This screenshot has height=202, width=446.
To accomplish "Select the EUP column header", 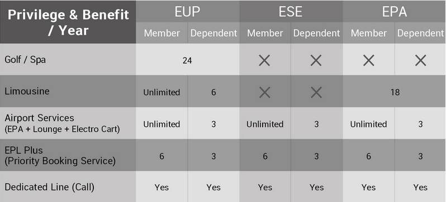I will (x=187, y=12).
